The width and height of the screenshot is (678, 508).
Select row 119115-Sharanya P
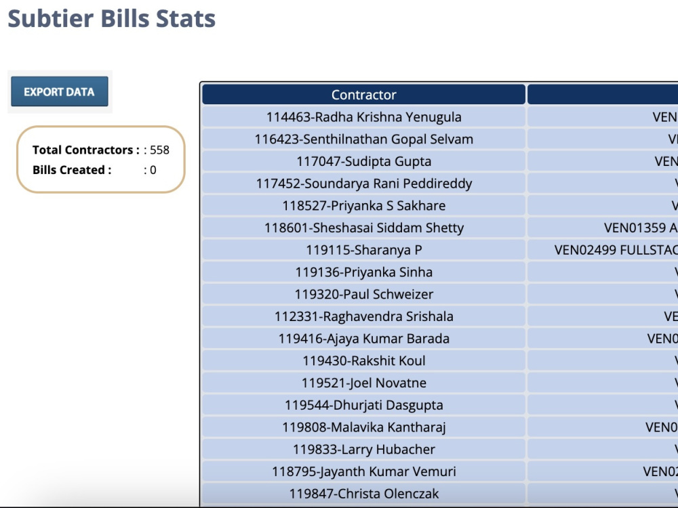coord(363,250)
